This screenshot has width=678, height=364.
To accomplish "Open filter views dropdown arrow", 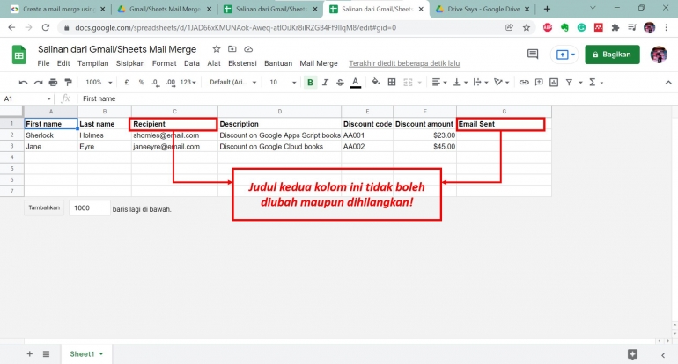I will coord(580,83).
